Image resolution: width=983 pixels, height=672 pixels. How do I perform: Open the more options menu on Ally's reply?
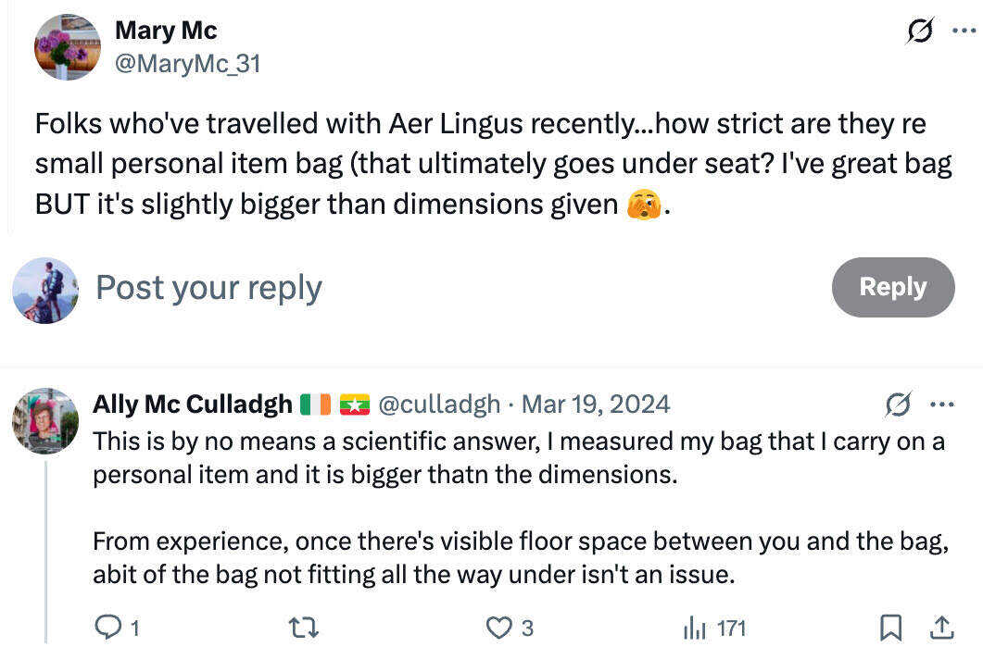pos(941,404)
